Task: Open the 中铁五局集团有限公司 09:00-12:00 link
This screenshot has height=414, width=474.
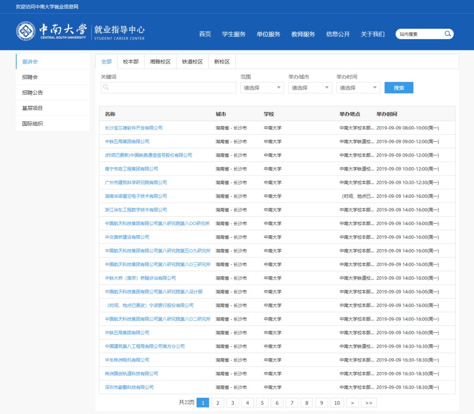Action: (x=127, y=141)
